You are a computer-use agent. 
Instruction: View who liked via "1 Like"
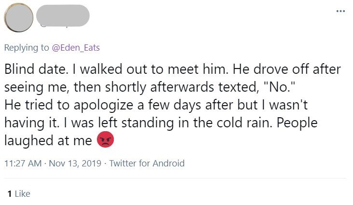coord(19,193)
